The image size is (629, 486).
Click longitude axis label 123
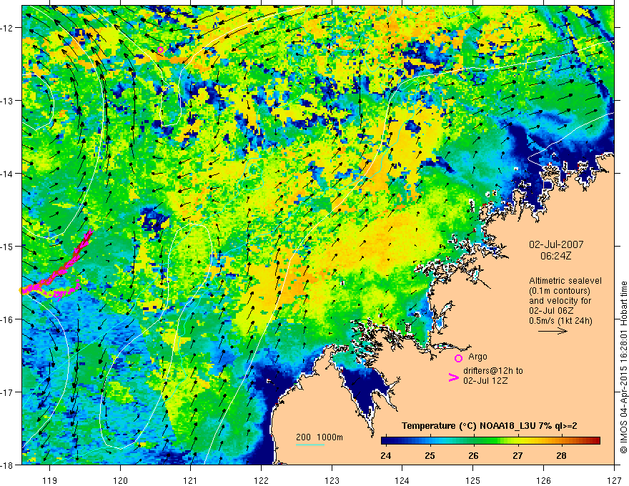[x=332, y=481]
